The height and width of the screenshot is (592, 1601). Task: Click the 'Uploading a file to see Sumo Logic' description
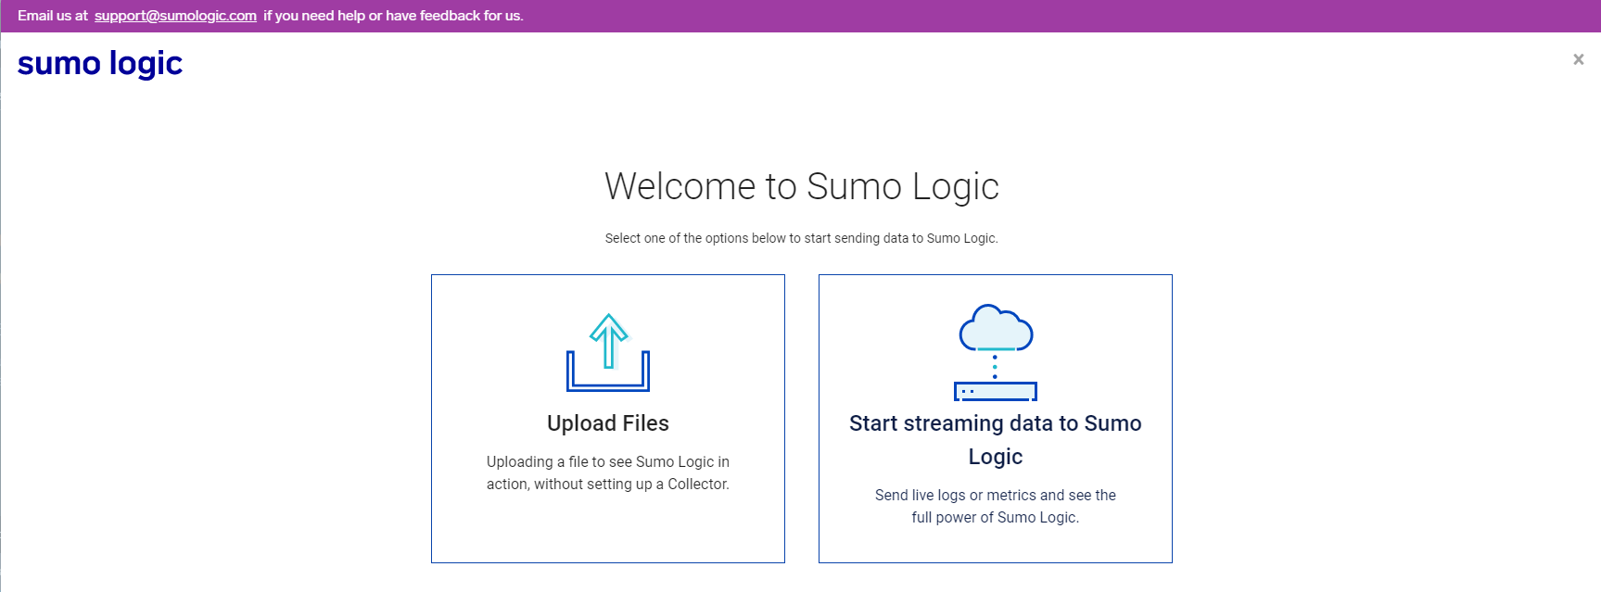608,472
